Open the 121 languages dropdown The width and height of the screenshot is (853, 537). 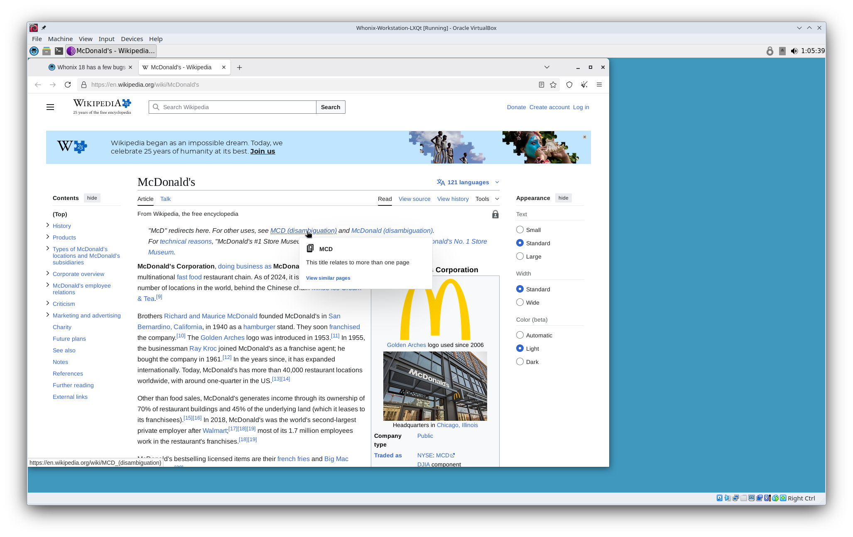[x=468, y=182]
